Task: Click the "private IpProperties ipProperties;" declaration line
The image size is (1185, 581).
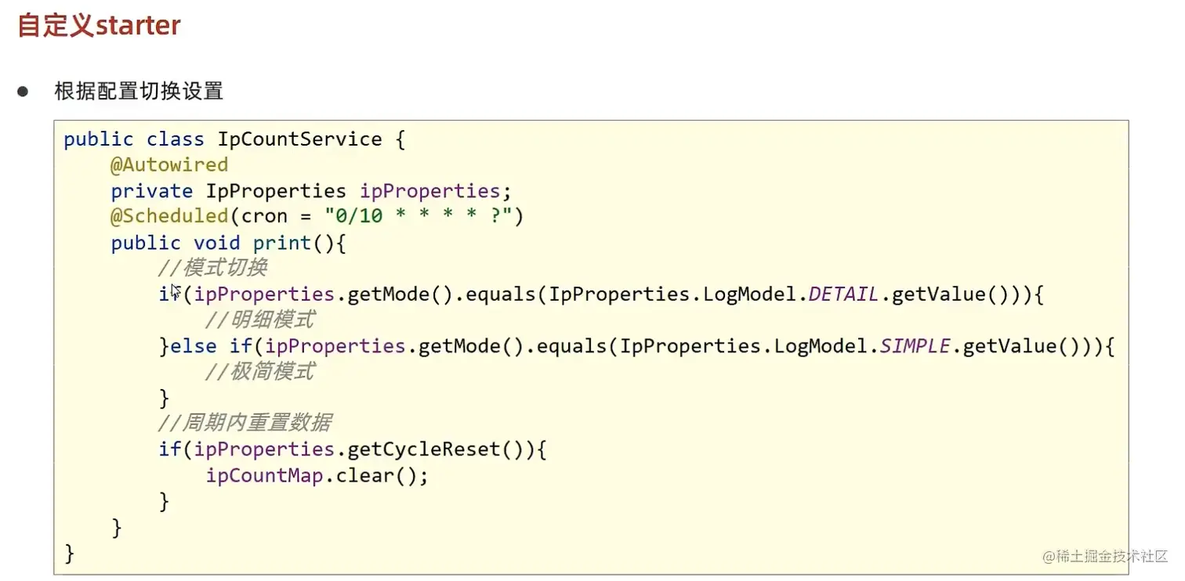Action: (311, 192)
